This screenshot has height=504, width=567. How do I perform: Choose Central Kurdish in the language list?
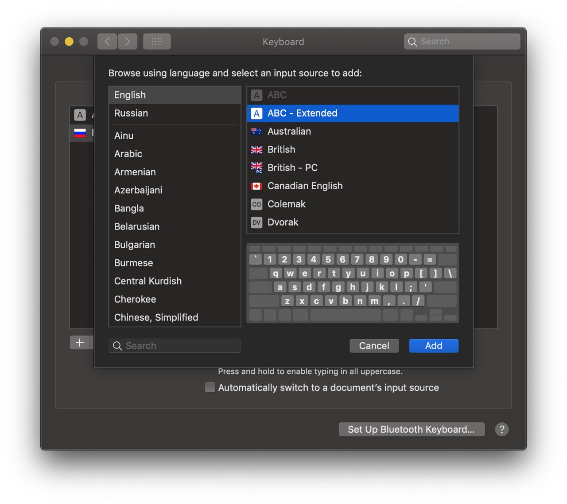[x=175, y=281]
